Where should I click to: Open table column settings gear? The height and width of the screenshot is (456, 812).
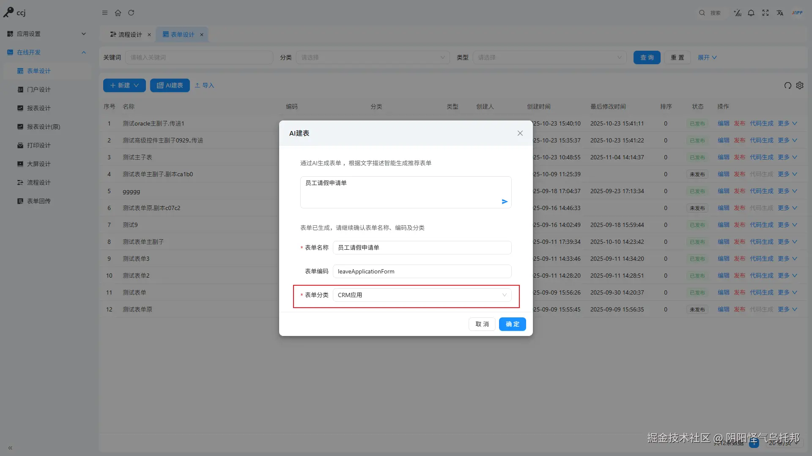800,85
